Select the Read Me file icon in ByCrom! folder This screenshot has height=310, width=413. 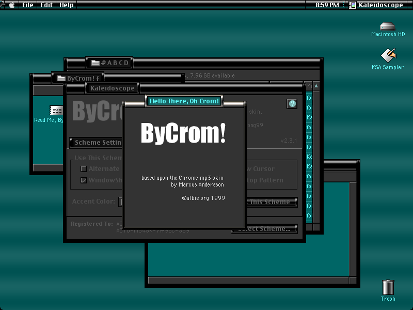[56, 111]
